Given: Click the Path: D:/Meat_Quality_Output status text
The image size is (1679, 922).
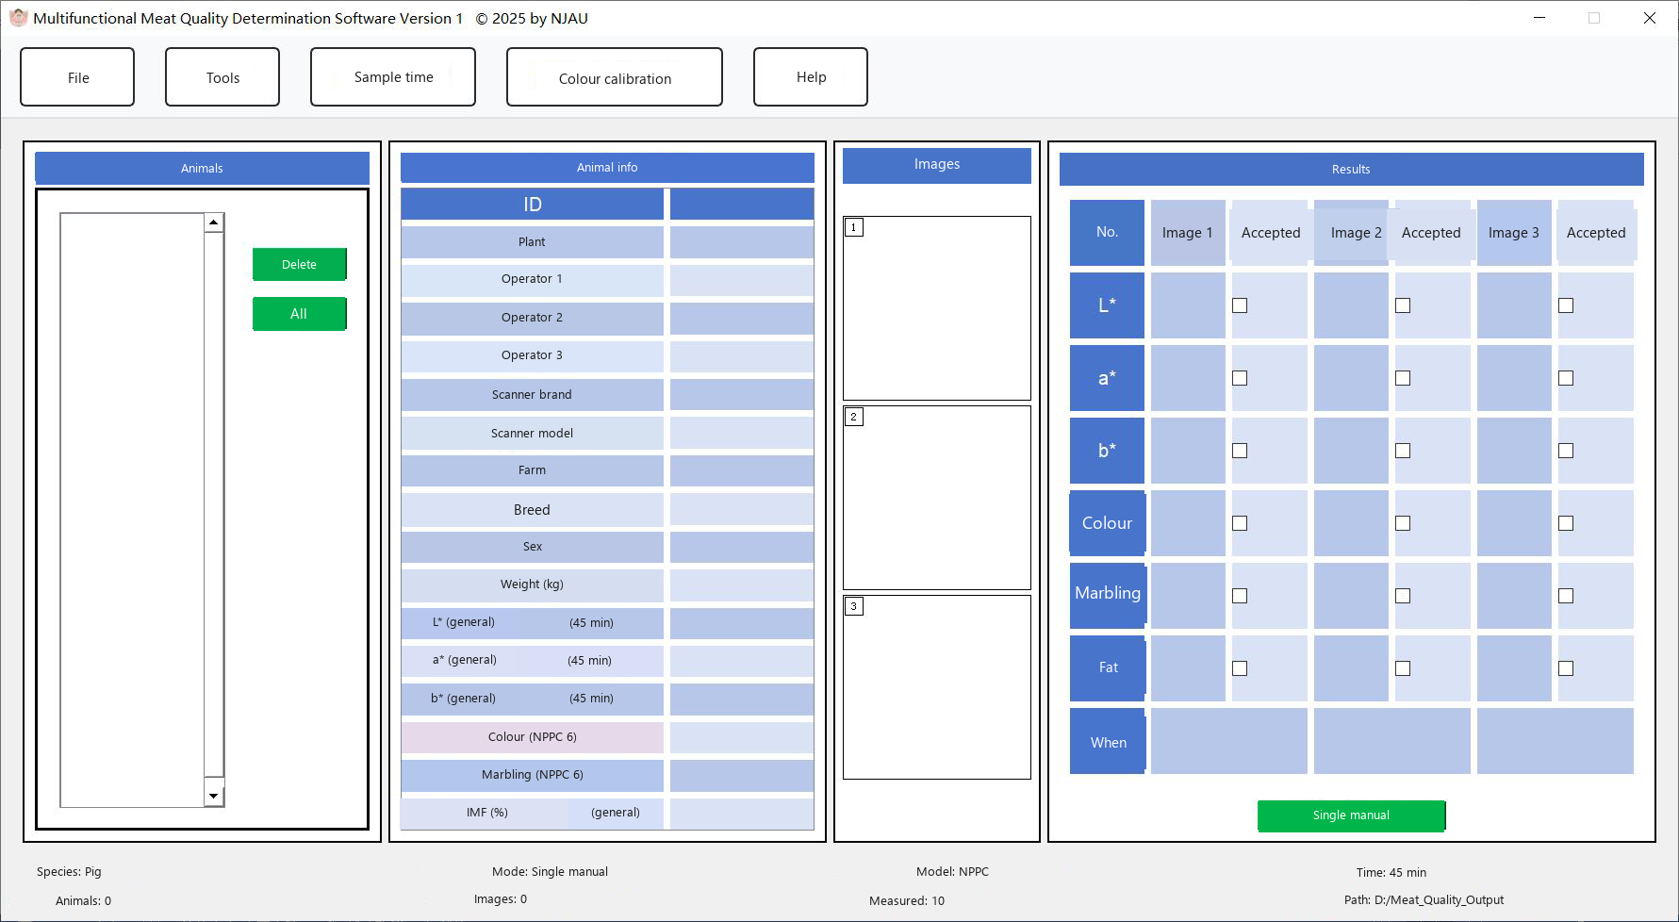Looking at the screenshot, I should point(1424,900).
